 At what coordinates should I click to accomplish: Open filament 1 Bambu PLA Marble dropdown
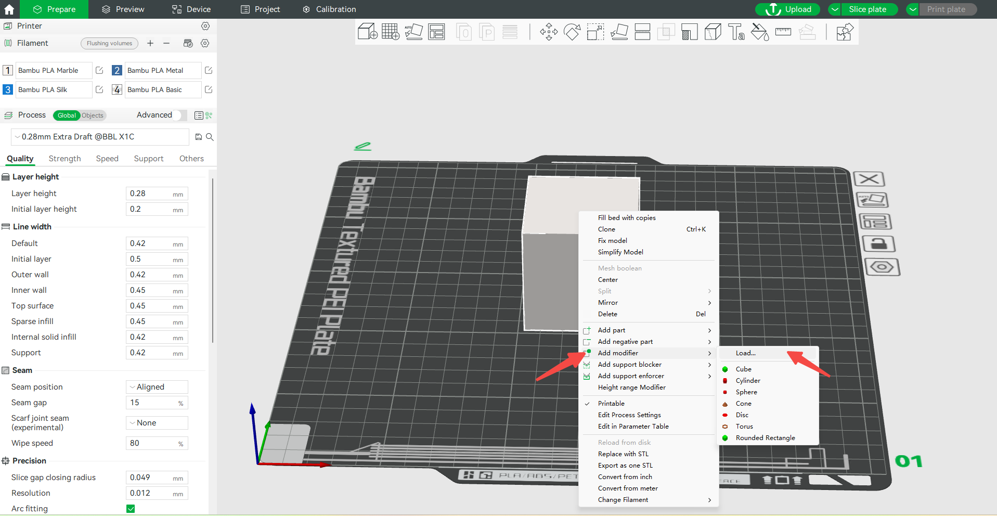[x=54, y=70]
